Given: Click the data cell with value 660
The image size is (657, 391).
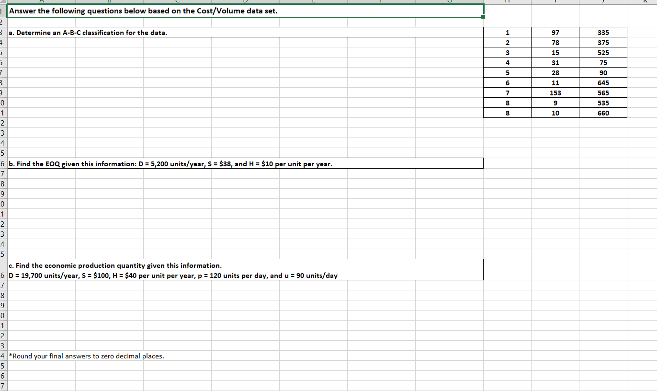Looking at the screenshot, I should coord(603,113).
